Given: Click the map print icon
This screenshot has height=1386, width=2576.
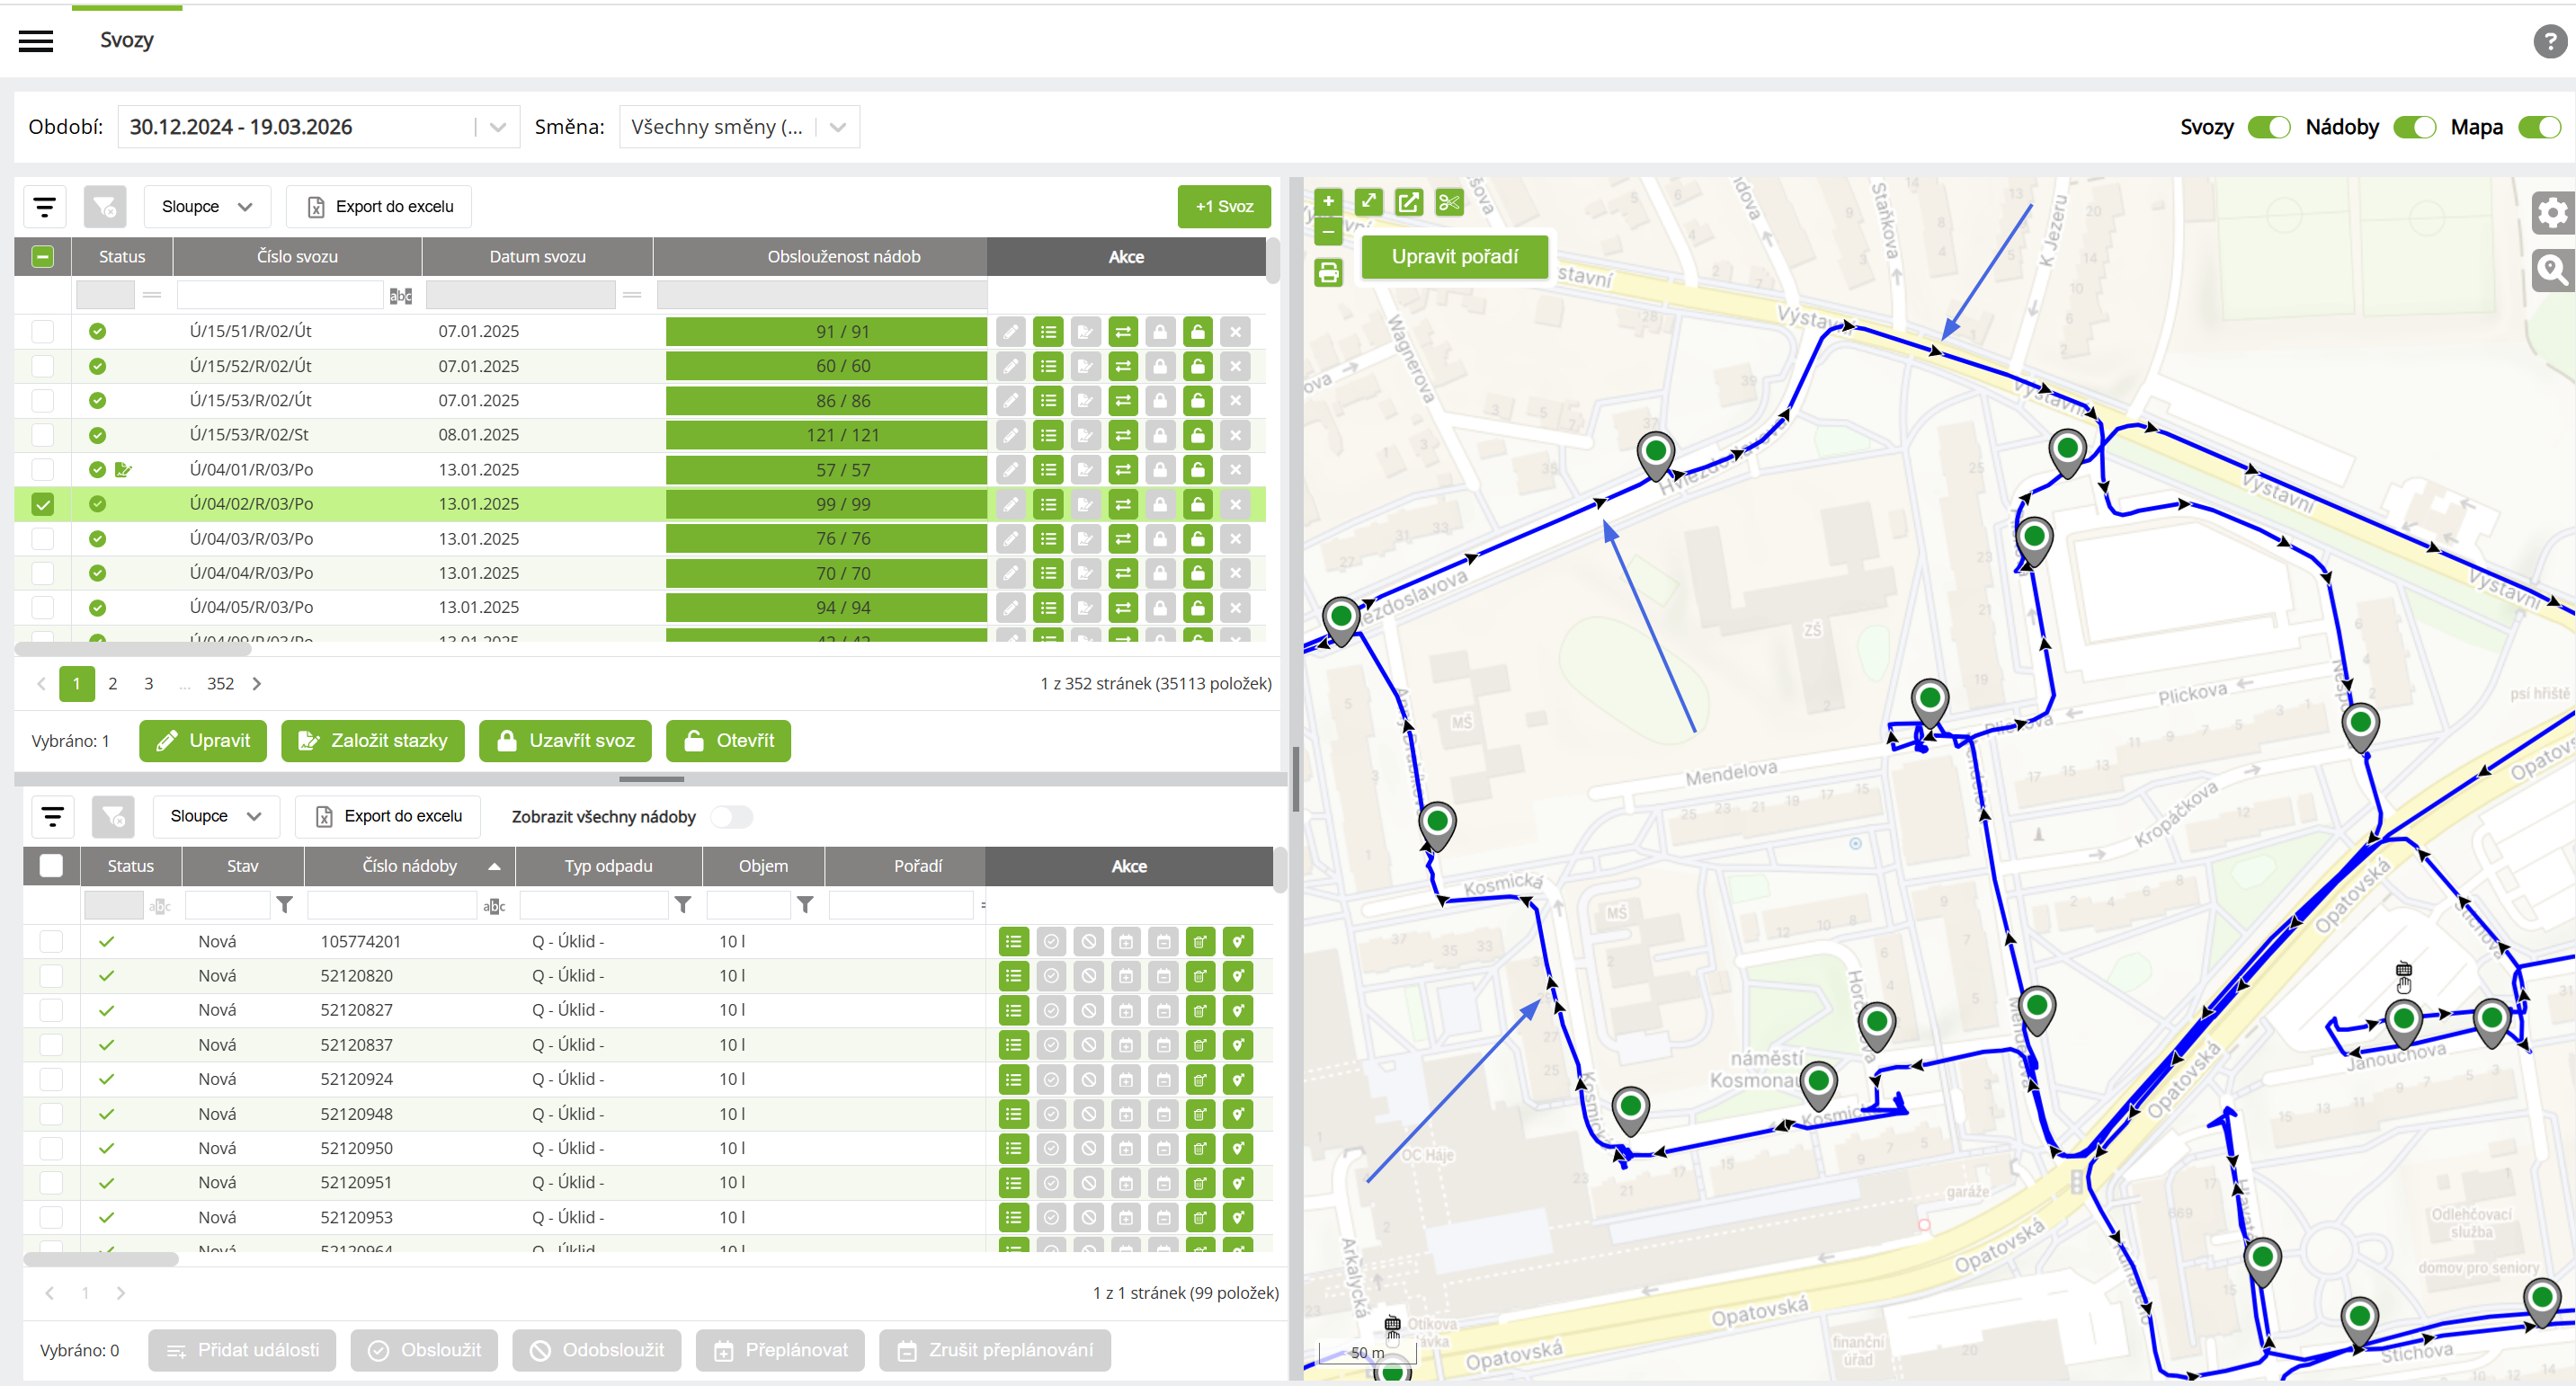Looking at the screenshot, I should click(x=1328, y=272).
